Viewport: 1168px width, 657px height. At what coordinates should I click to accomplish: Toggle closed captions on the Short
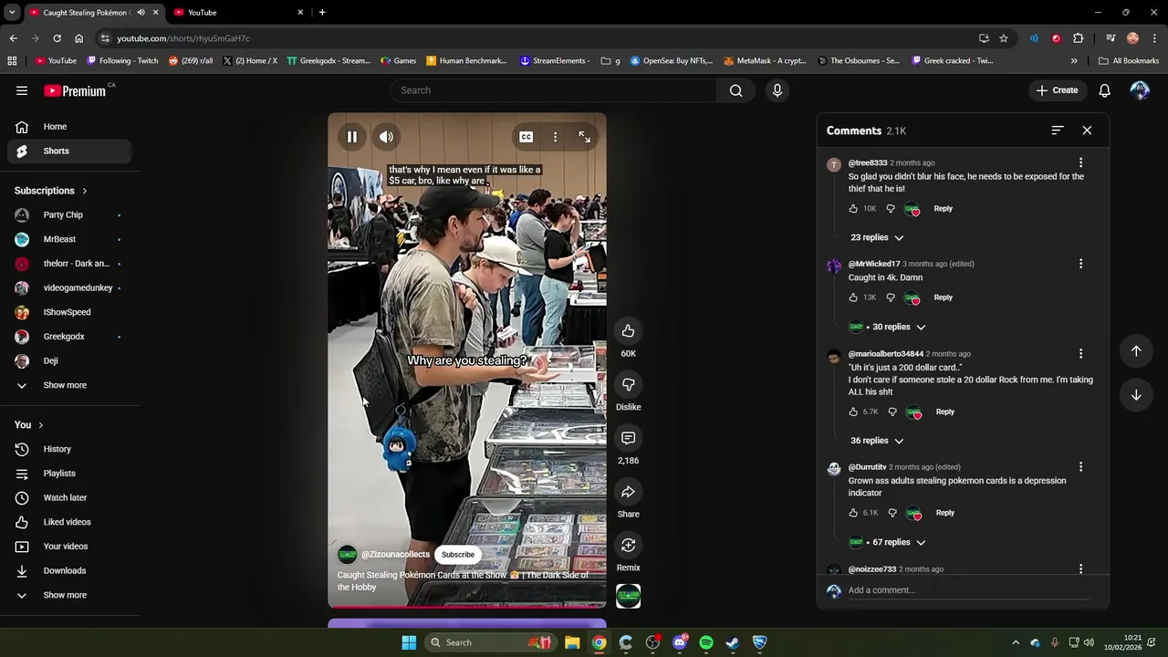click(527, 137)
